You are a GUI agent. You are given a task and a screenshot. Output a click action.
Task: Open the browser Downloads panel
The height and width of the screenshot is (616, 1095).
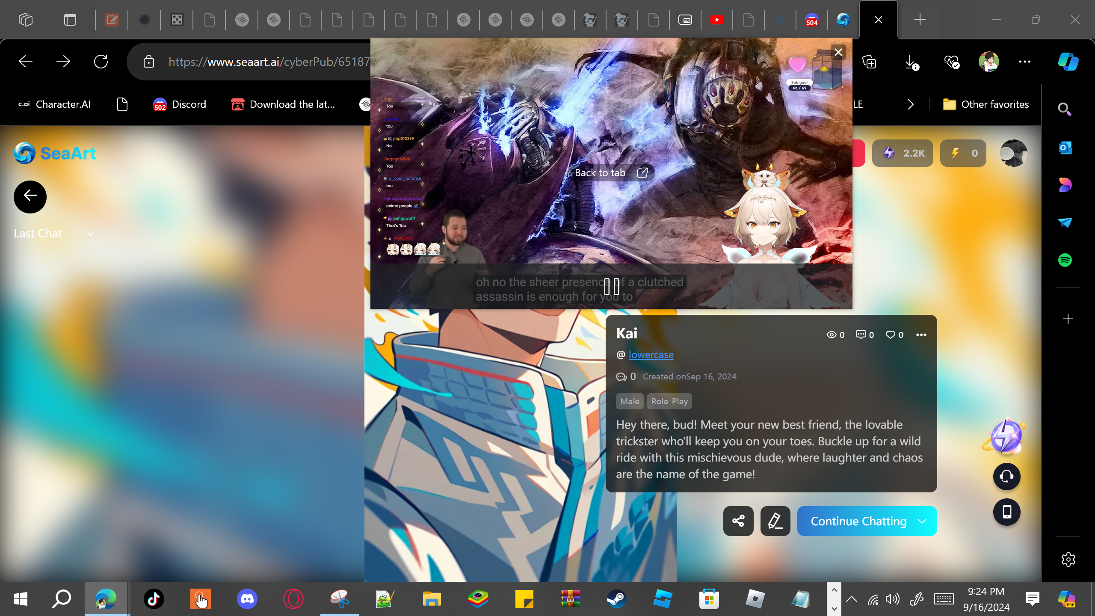point(911,62)
